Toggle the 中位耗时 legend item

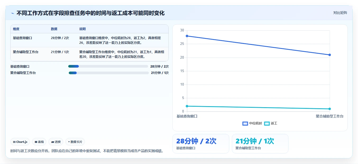click(x=252, y=123)
